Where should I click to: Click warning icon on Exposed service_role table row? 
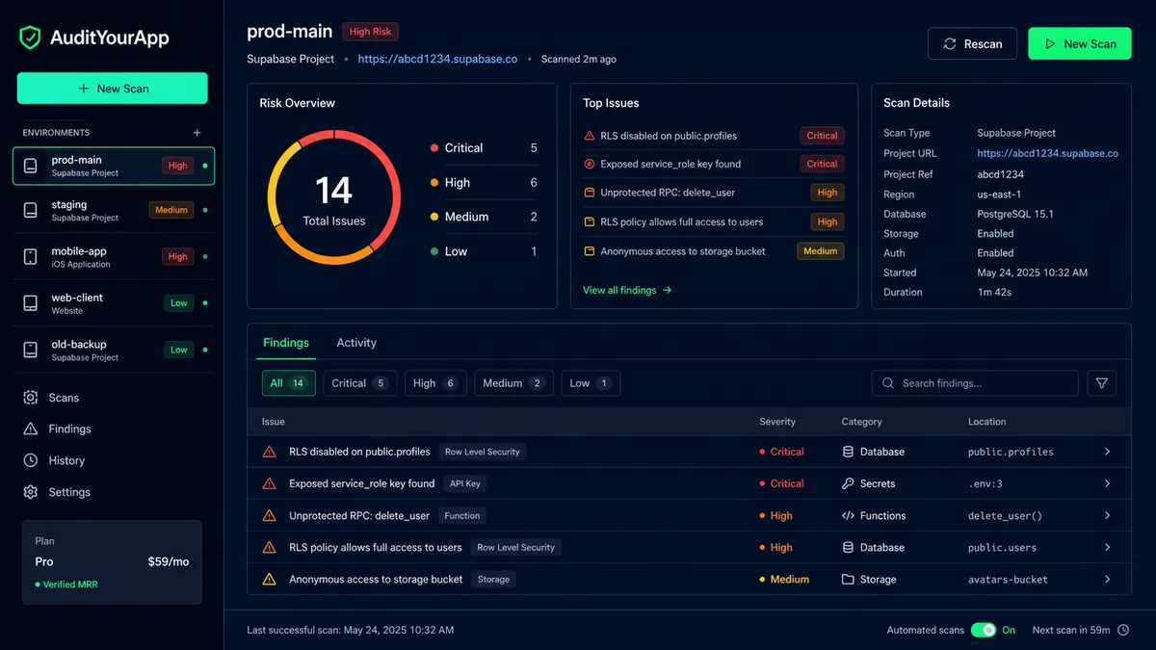pos(270,483)
